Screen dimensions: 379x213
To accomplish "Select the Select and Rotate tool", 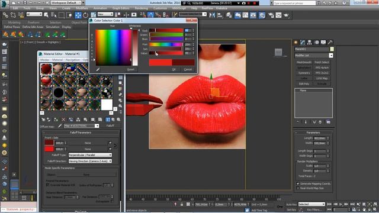I will (85, 15).
